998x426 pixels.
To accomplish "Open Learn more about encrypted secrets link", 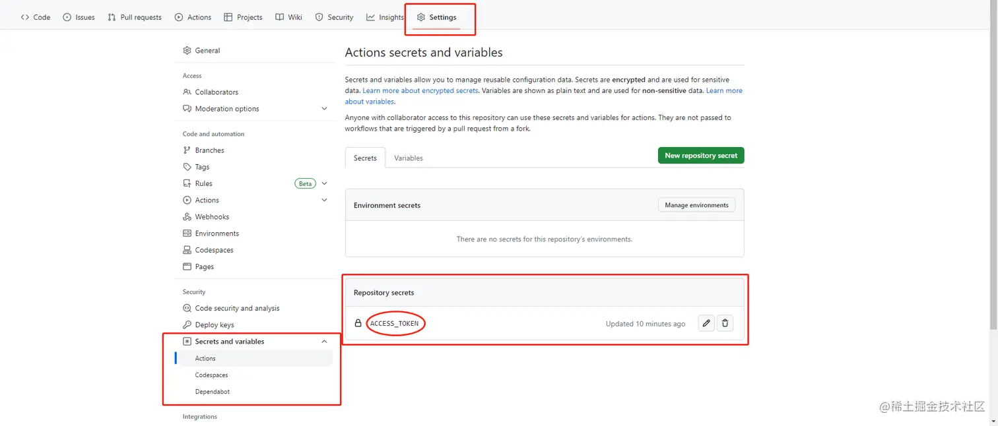I will coord(420,90).
